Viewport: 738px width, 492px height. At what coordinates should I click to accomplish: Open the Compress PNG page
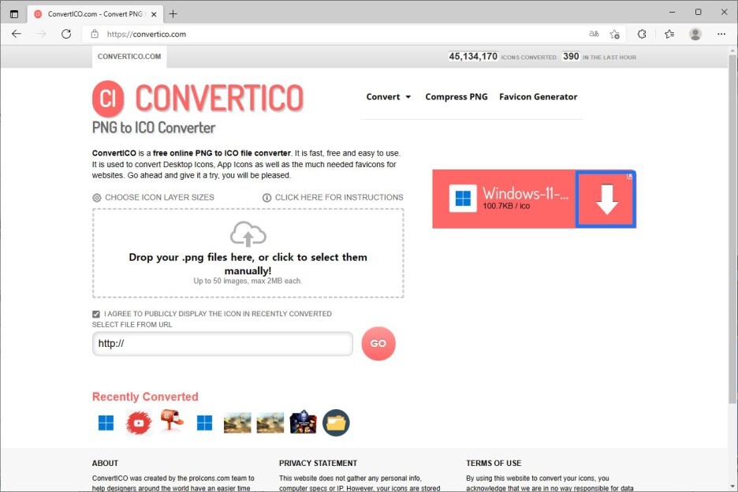click(456, 96)
